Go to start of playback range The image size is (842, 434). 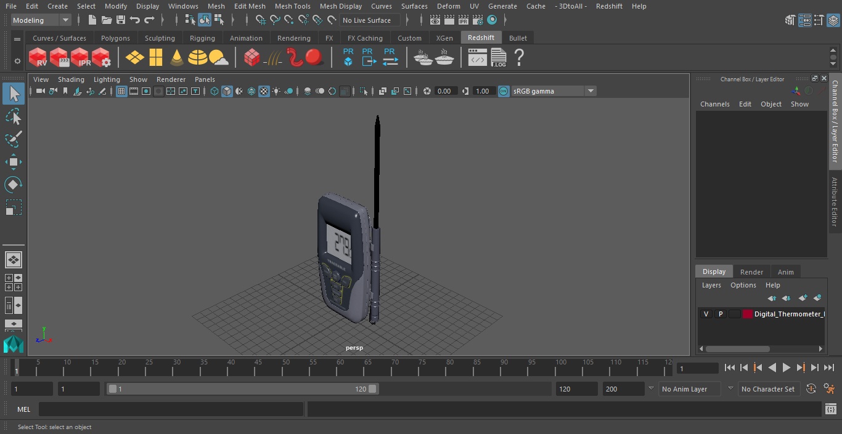(730, 368)
